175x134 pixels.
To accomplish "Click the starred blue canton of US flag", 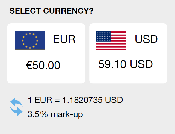I will [103, 36].
